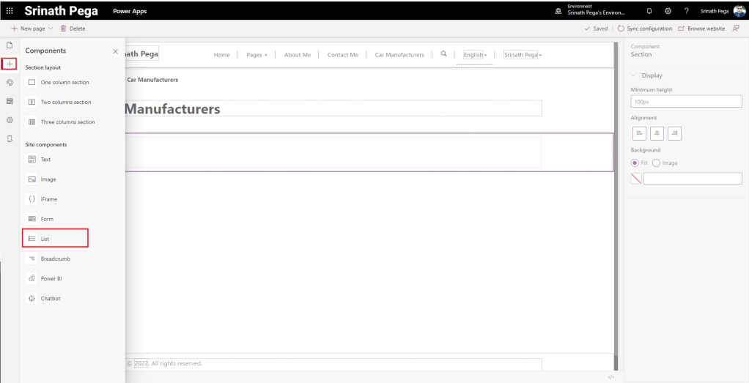This screenshot has width=749, height=383.
Task: Click the Components plus icon in sidebar
Action: (10, 64)
